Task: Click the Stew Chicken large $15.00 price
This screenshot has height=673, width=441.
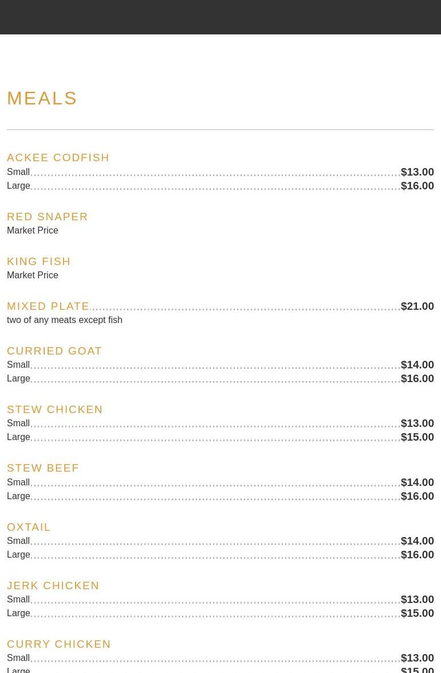Action: point(417,437)
